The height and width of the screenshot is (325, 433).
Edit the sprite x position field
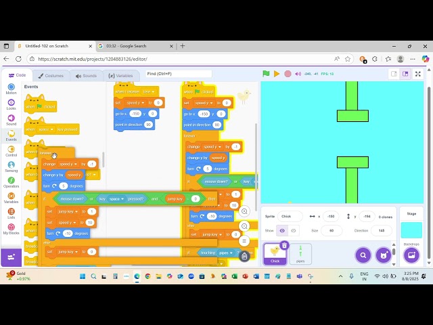coord(331,217)
